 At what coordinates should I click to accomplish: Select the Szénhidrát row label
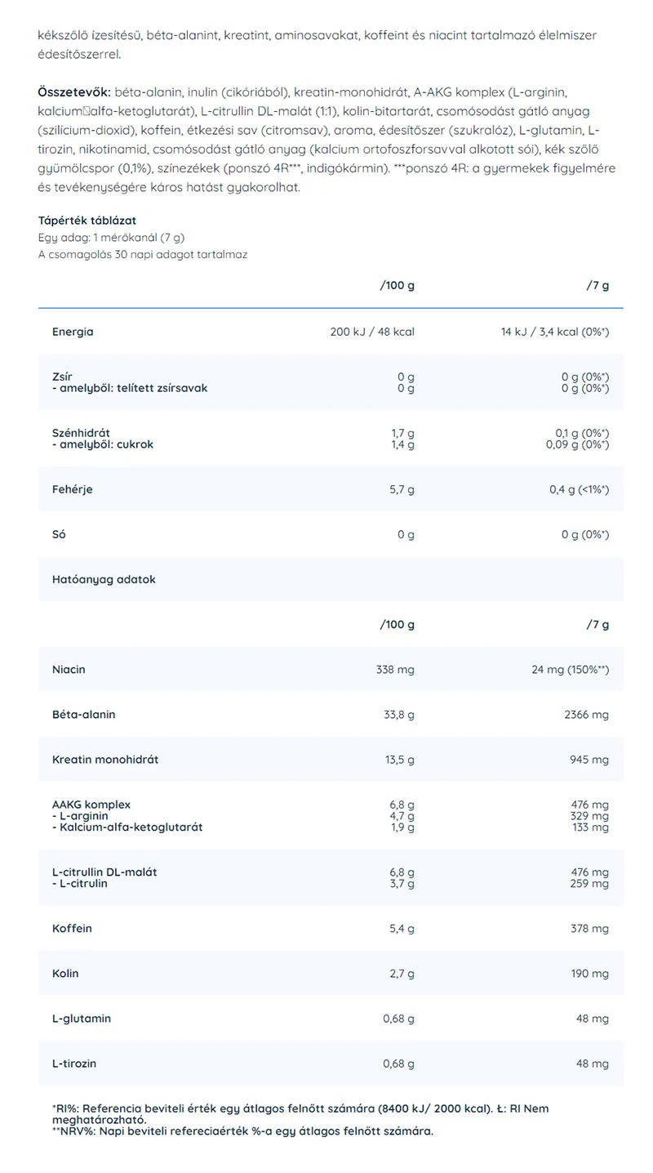point(81,433)
